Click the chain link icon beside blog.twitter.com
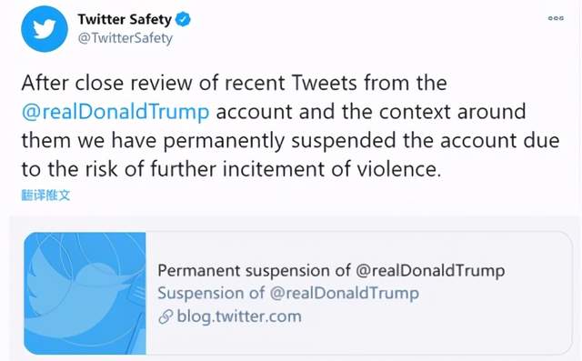The image size is (582, 361). click(166, 316)
